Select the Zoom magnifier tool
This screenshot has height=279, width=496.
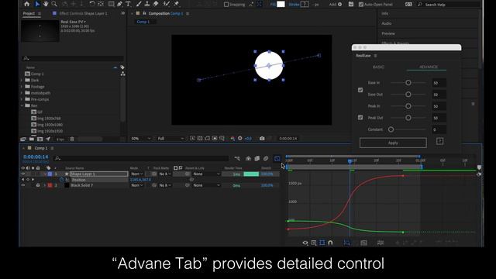(x=54, y=4)
